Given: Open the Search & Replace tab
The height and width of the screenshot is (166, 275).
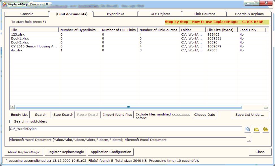Looking at the screenshot, I should 249,14.
